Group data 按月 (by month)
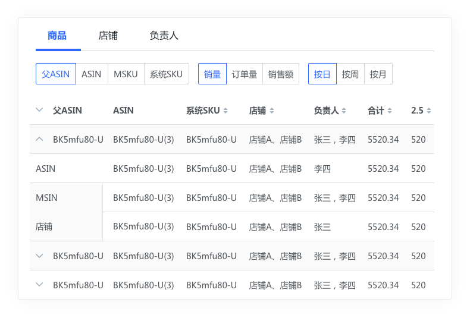Image resolution: width=470 pixels, height=318 pixels. [378, 74]
